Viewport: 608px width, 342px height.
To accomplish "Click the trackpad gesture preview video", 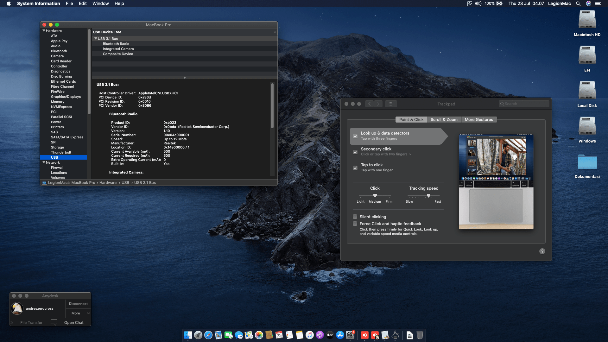I will point(496,181).
